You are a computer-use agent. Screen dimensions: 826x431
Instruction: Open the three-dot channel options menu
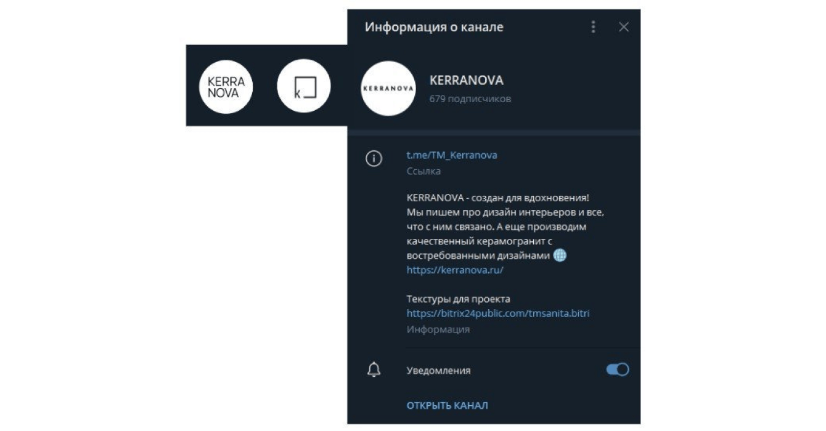pyautogui.click(x=593, y=27)
